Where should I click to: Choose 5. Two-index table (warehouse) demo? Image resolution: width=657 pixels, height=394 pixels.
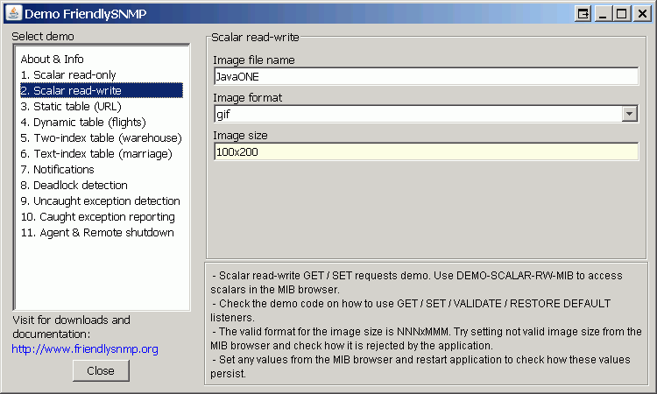(101, 138)
